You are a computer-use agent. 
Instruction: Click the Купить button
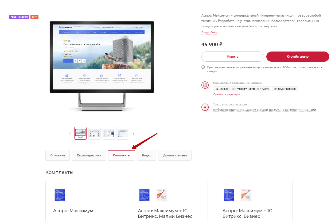233,57
